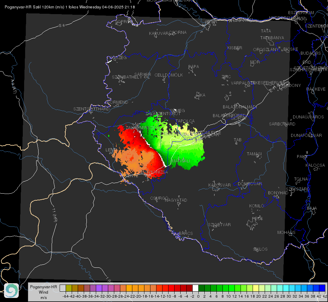
Task: Click the KAPUVÁR city label
Action: (159, 34)
